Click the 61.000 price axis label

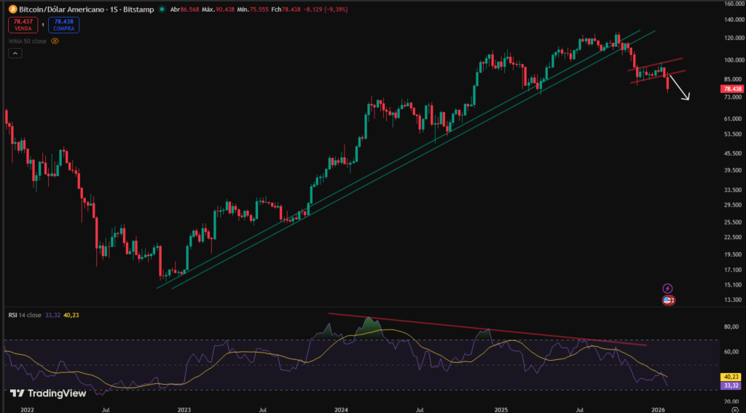[733, 119]
